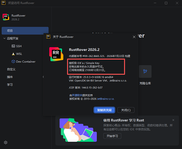This screenshot has height=149, width=182.
Task: Click the 复制并关闭 button
Action: [x=104, y=110]
